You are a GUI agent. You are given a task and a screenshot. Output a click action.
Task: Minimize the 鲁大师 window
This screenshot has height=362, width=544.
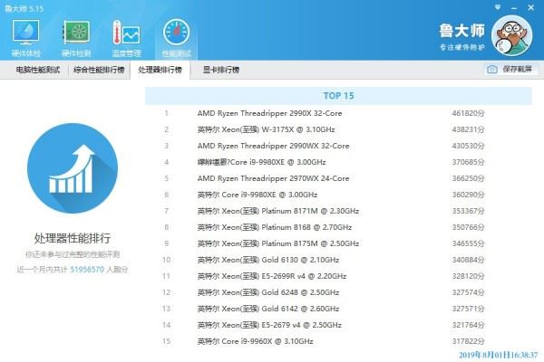click(514, 7)
